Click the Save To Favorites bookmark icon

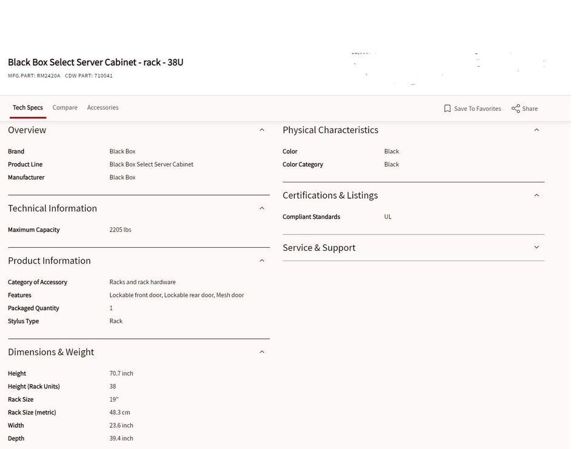tap(447, 108)
